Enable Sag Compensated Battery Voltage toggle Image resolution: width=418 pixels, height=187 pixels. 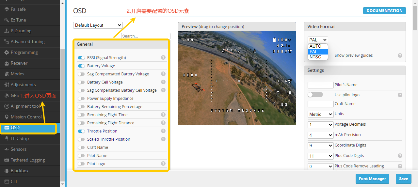coord(81,74)
